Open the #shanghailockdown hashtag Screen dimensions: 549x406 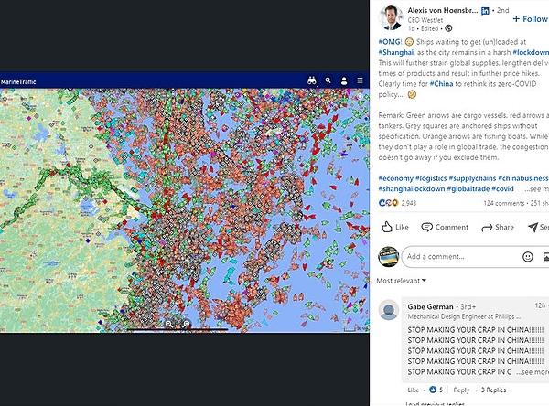click(x=412, y=189)
